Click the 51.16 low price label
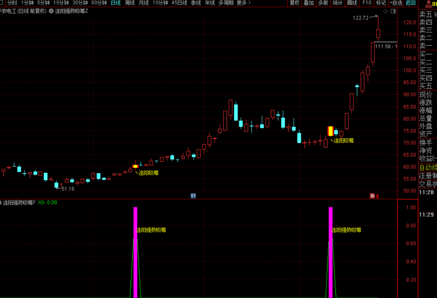The height and width of the screenshot is (298, 437). 68,189
